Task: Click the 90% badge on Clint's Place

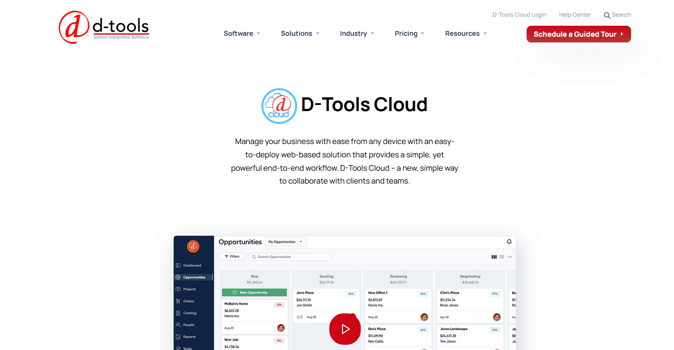Action: [495, 294]
